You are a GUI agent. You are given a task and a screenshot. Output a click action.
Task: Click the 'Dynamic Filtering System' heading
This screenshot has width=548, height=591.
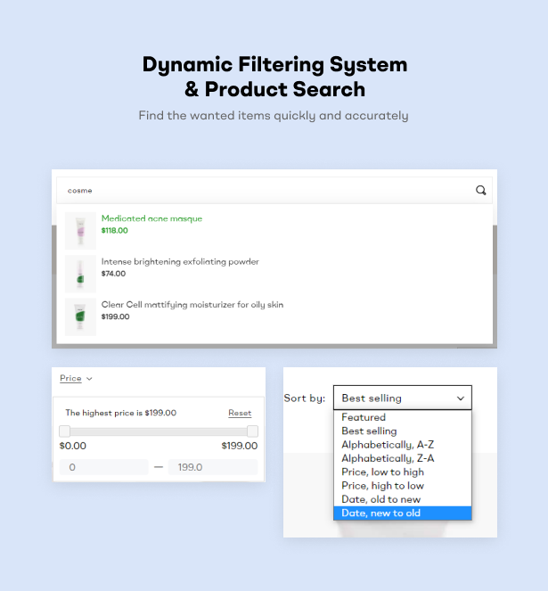274,64
